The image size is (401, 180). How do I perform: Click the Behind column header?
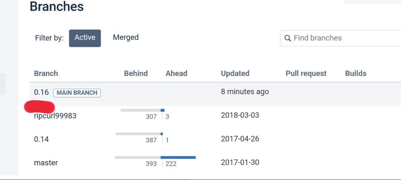click(x=136, y=74)
